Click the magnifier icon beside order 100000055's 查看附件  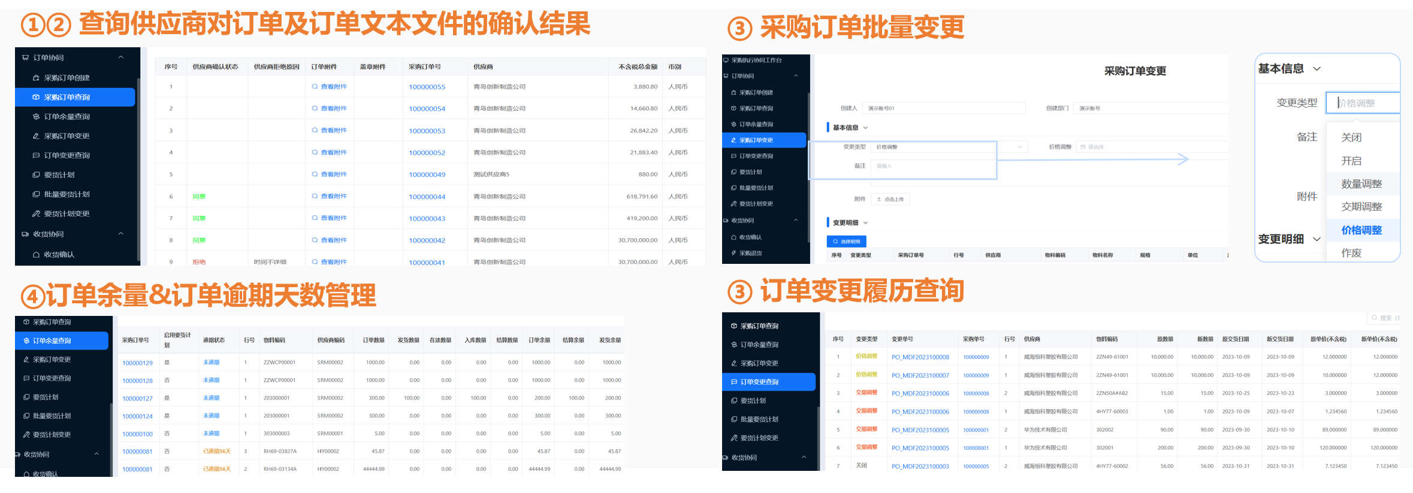(x=315, y=87)
